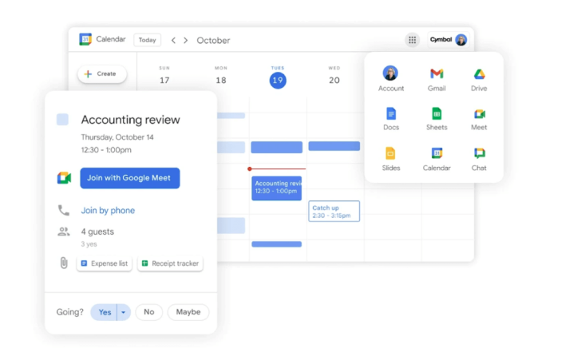Click the phone icon beside Join by phone
Image resolution: width=581 pixels, height=364 pixels.
pyautogui.click(x=64, y=210)
